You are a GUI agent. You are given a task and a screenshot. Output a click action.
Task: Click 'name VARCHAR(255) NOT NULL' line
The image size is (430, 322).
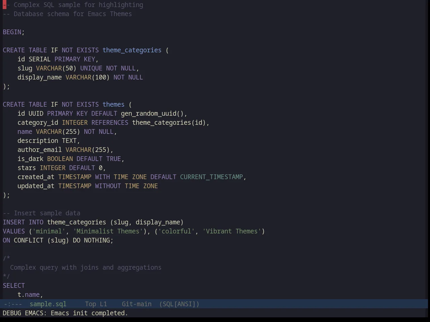pos(67,131)
